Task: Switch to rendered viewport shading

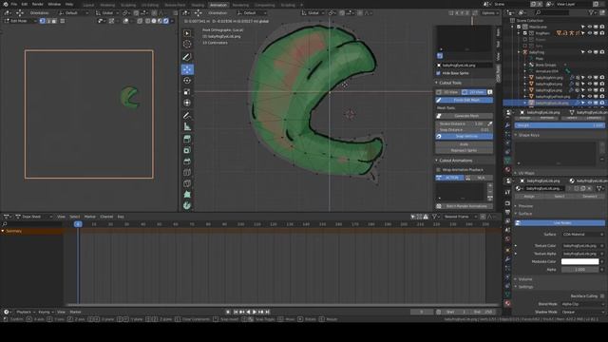Action: pos(165,21)
